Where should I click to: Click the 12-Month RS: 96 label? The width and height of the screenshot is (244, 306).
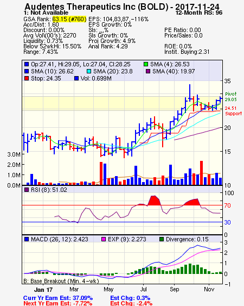click(x=199, y=13)
